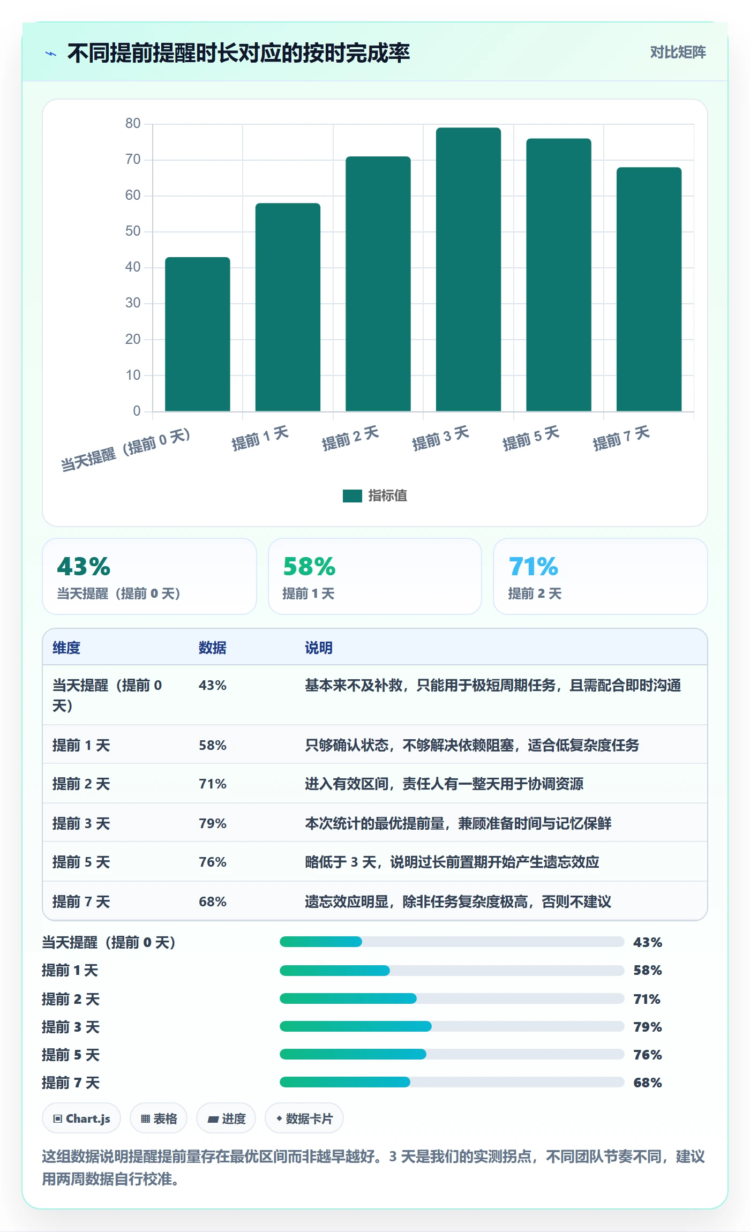Select the 79% cell in table

tap(213, 823)
